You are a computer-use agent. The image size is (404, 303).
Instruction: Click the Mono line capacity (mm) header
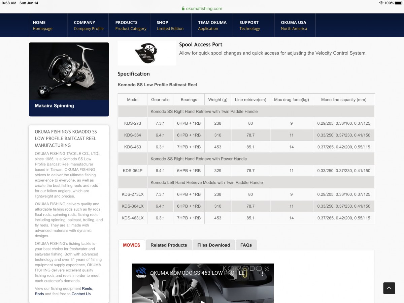pos(344,100)
